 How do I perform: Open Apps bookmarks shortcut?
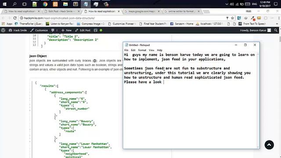(x=7, y=24)
